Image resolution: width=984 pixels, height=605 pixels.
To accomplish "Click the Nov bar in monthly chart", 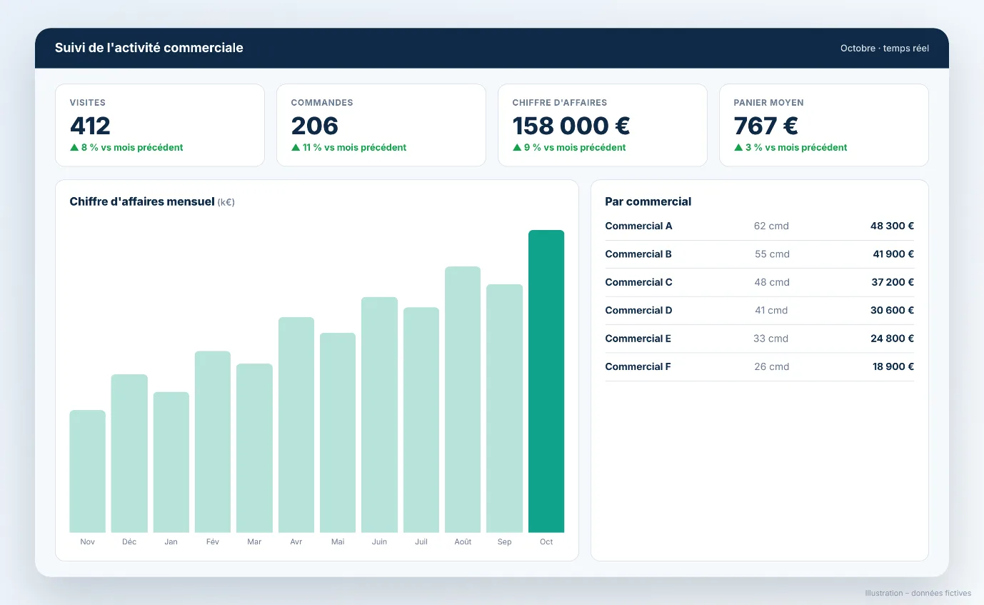I will click(88, 471).
